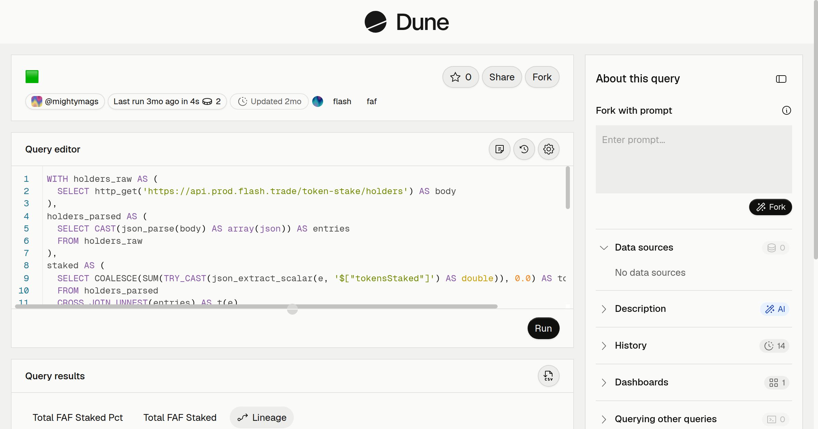Screen dimensions: 818x429
Task: Export query results as CSV
Action: (x=549, y=376)
